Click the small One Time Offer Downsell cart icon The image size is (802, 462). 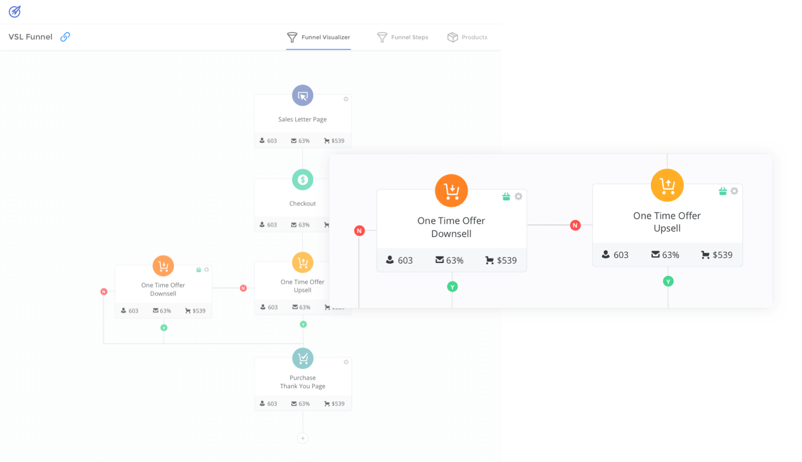click(x=163, y=266)
